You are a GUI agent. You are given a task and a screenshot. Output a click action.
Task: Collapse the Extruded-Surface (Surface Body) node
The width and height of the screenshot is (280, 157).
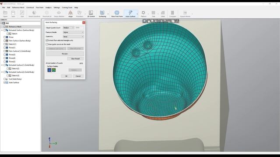click(x=2, y=30)
